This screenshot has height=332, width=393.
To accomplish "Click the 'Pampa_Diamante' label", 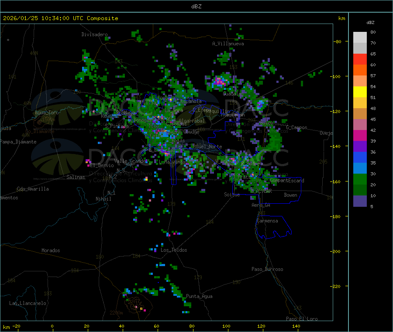I will point(18,142).
